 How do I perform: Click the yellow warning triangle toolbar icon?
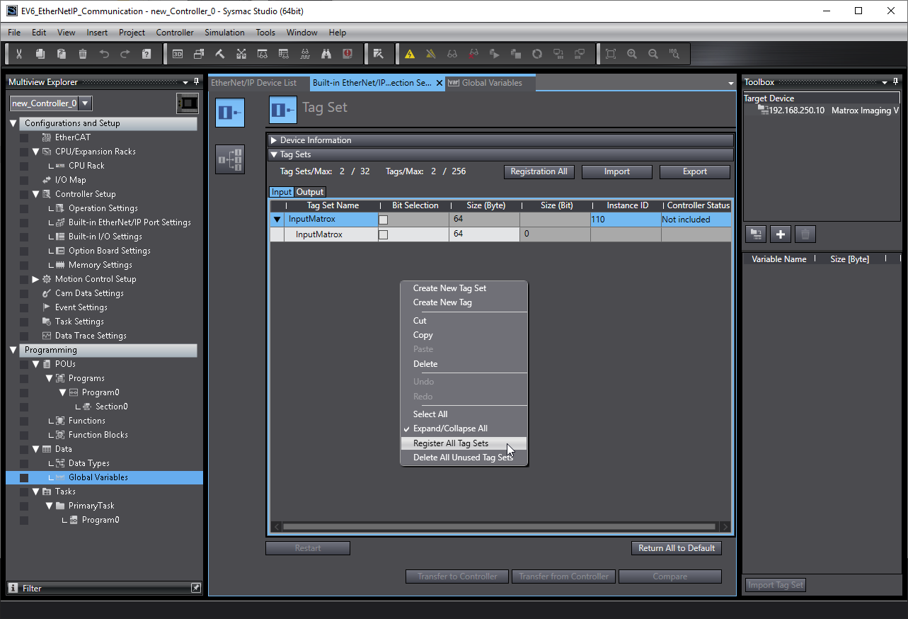409,54
